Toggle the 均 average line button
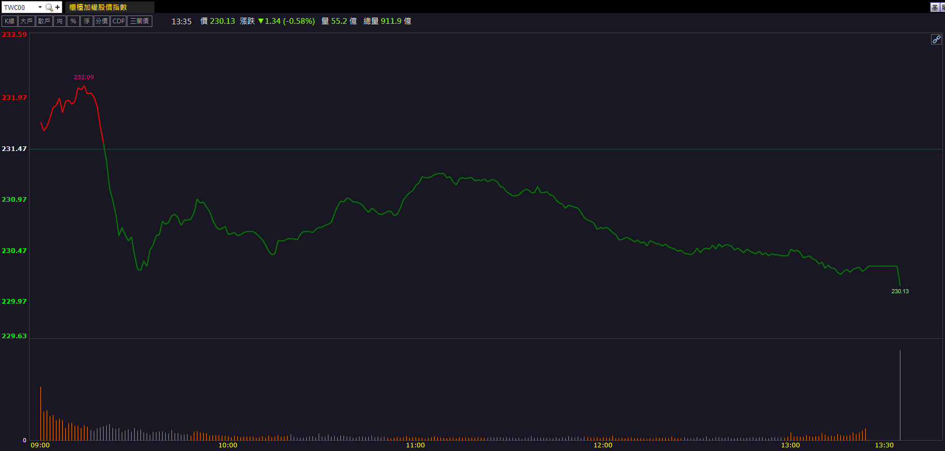945x451 pixels. [60, 21]
